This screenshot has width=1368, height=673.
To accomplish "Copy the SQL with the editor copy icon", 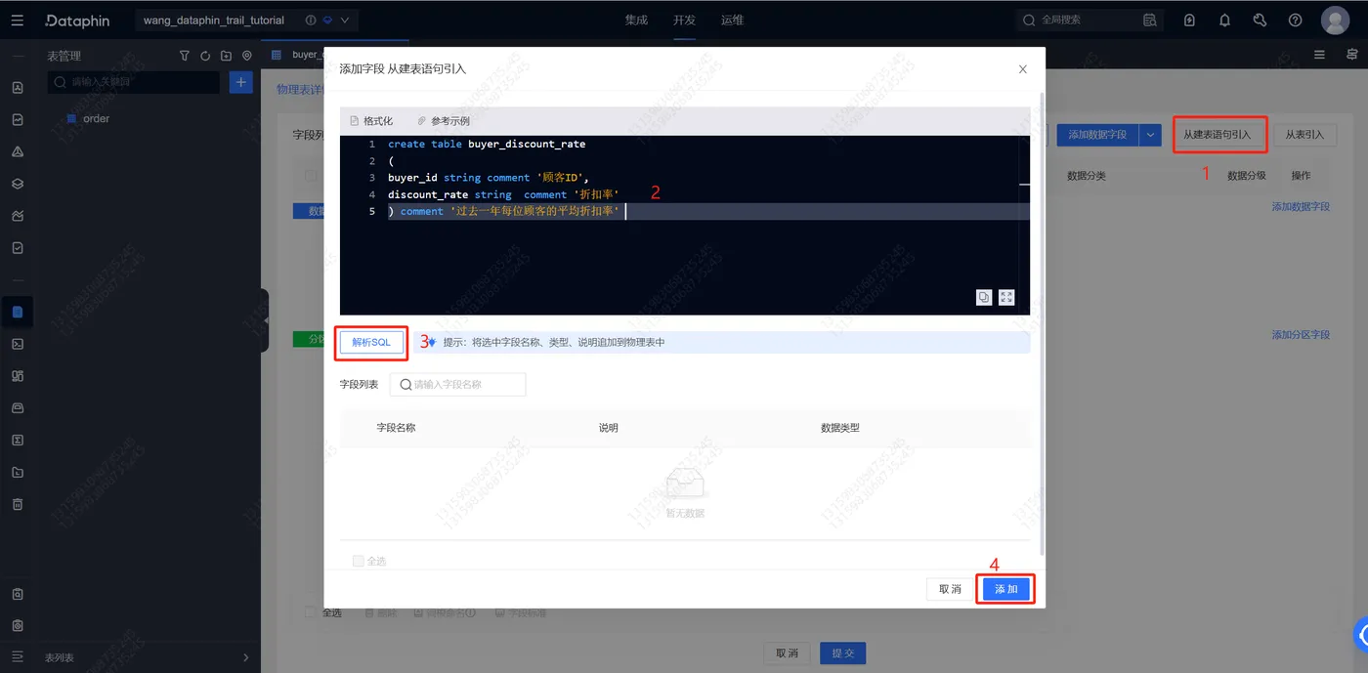I will pyautogui.click(x=984, y=298).
